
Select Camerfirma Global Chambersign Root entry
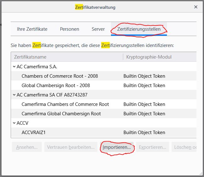[x=61, y=114]
